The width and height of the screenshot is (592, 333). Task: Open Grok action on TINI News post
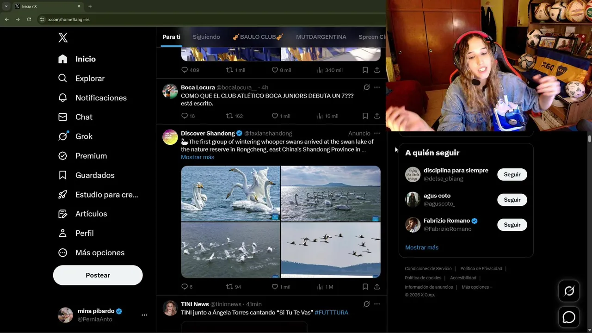click(x=366, y=304)
